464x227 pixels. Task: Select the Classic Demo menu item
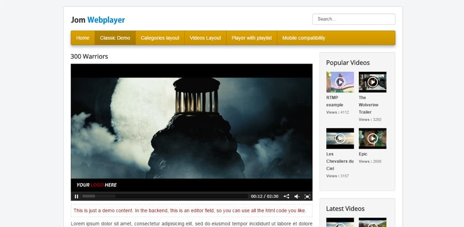[115, 38]
